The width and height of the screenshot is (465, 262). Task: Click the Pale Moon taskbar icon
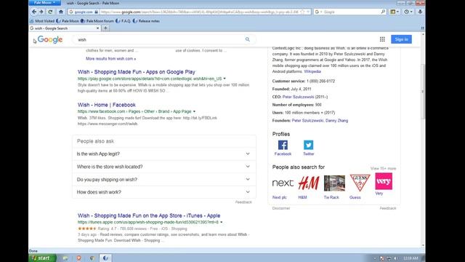tap(105, 258)
